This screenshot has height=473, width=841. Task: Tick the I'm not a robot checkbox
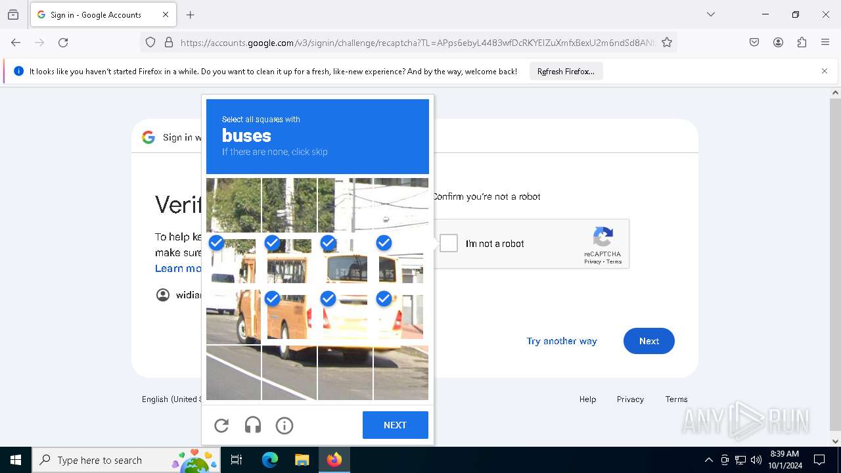coord(449,244)
